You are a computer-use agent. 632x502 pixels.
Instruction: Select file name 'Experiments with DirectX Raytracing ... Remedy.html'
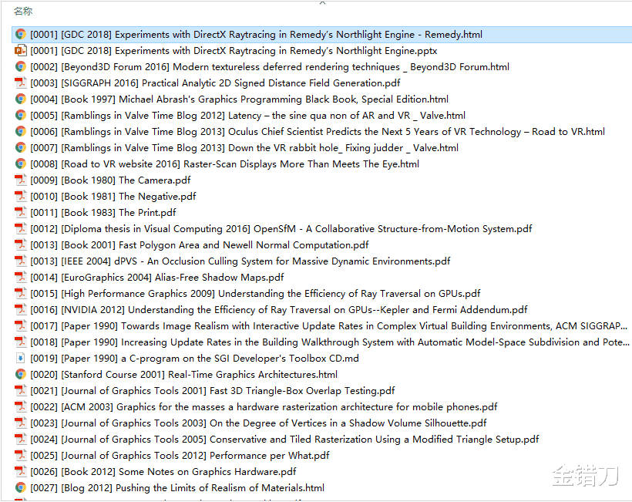click(x=257, y=34)
